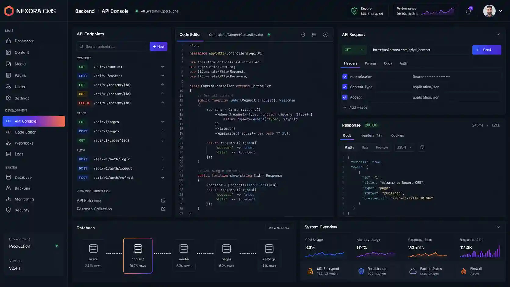Click the code editor history icon
510x287 pixels.
pyautogui.click(x=303, y=34)
